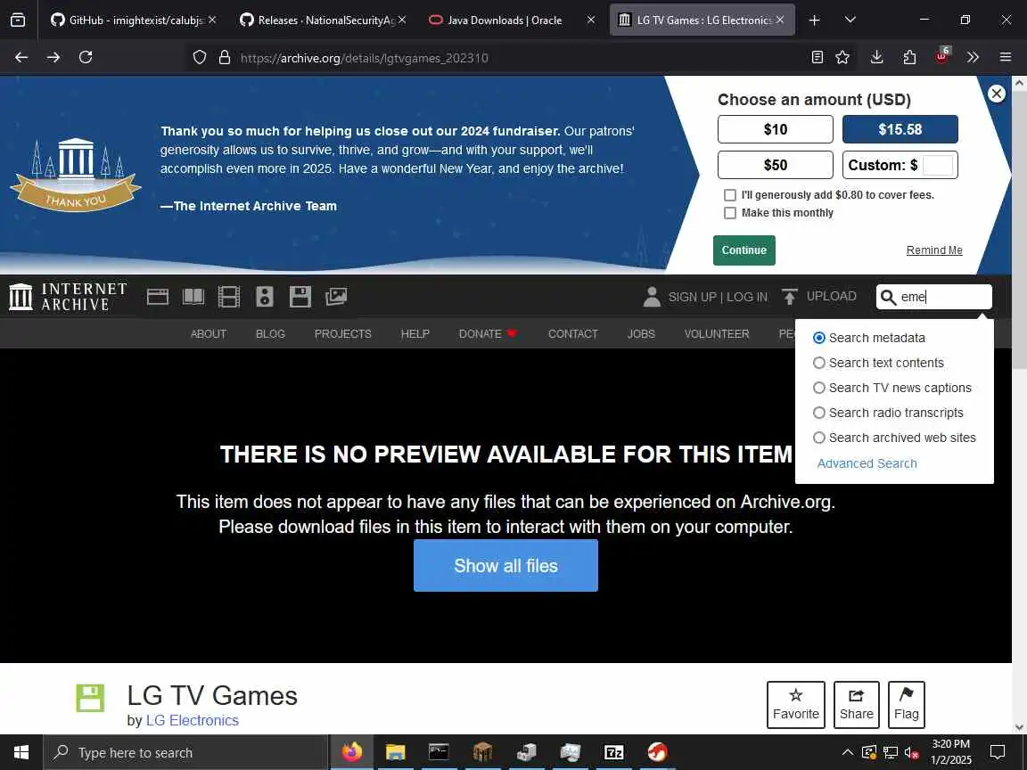The width and height of the screenshot is (1027, 770).
Task: Select Search TV news captions option
Action: 818,388
